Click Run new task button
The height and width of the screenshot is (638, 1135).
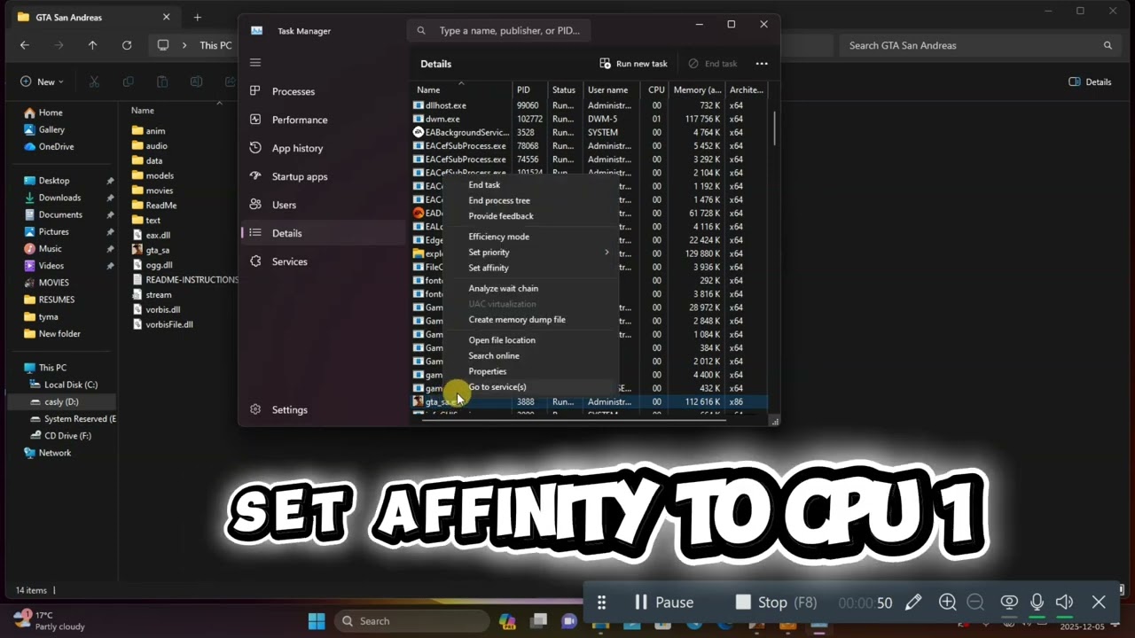click(x=633, y=64)
